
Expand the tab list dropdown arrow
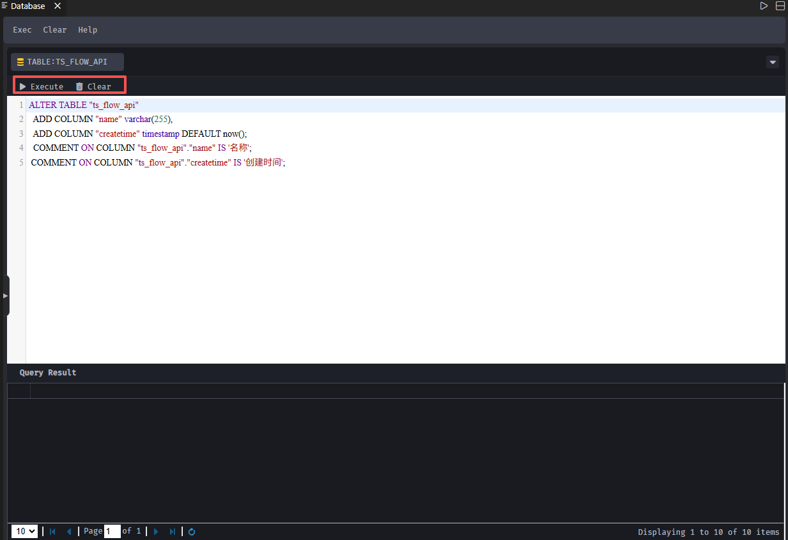(773, 62)
